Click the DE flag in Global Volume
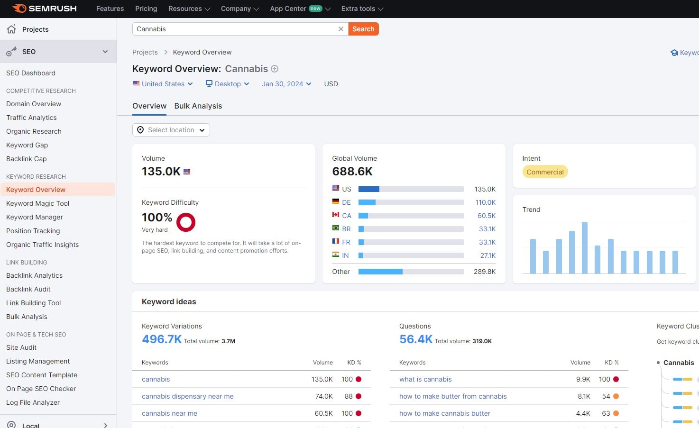Viewport: 699px width, 428px height. click(336, 201)
